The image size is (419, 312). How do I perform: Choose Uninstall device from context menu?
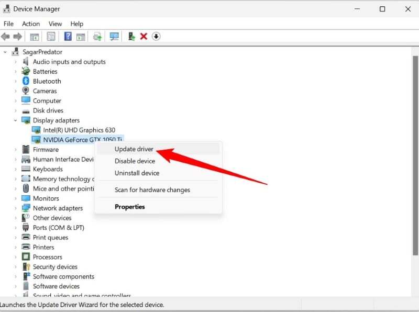pyautogui.click(x=158, y=173)
